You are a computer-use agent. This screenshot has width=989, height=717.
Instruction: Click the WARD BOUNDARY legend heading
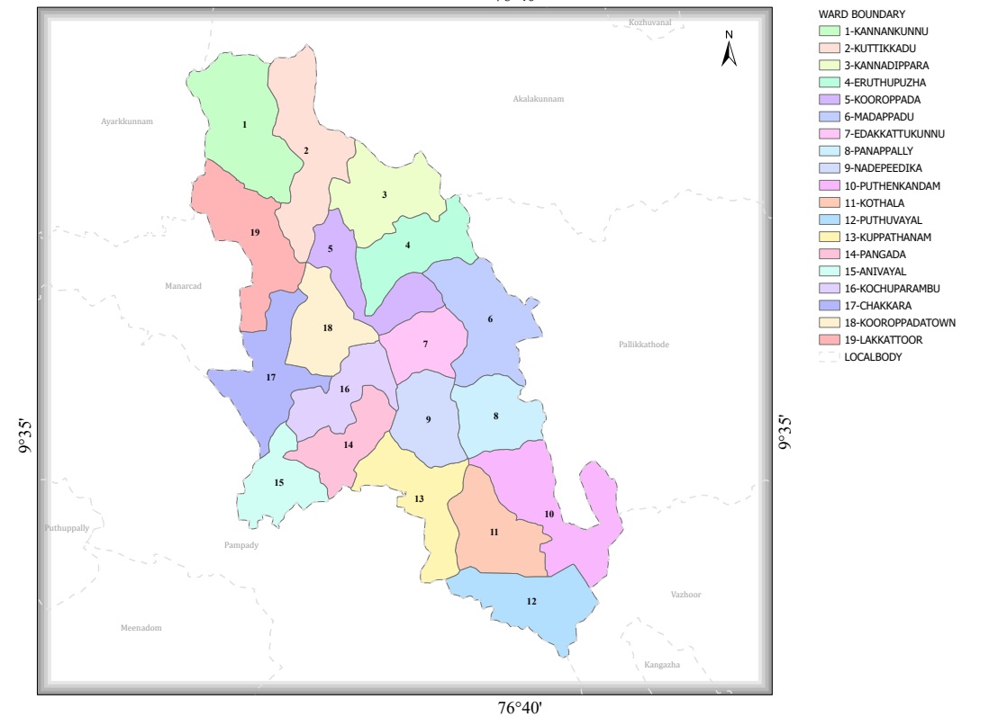(x=862, y=13)
